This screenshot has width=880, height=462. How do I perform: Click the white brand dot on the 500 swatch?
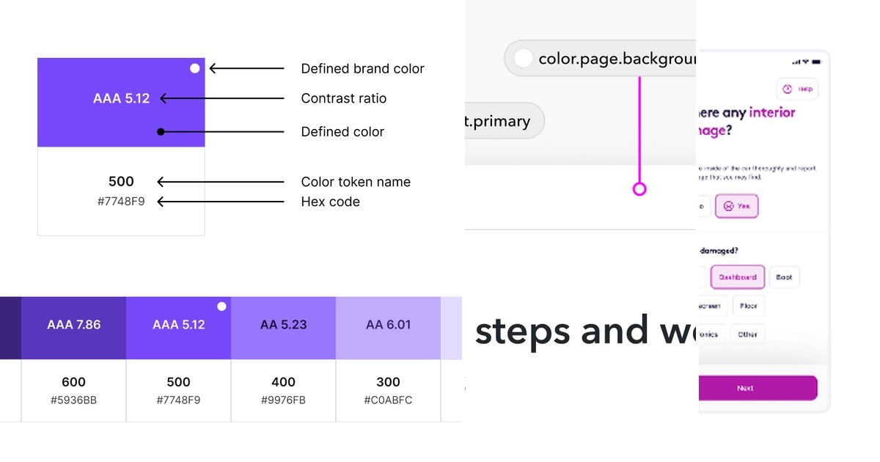pyautogui.click(x=221, y=307)
